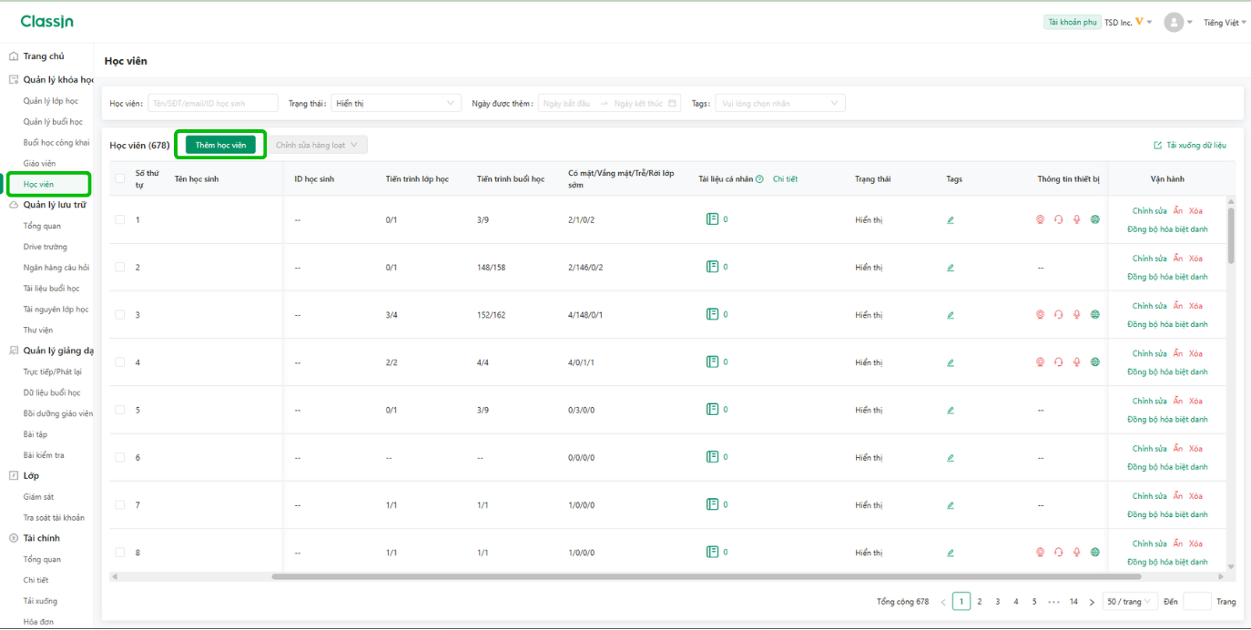Click the horizontal table scrollbar
The height and width of the screenshot is (630, 1251).
click(x=706, y=576)
